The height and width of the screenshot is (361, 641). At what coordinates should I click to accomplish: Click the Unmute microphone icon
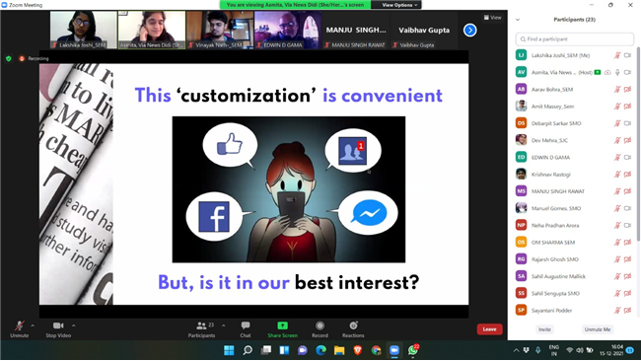(x=19, y=325)
